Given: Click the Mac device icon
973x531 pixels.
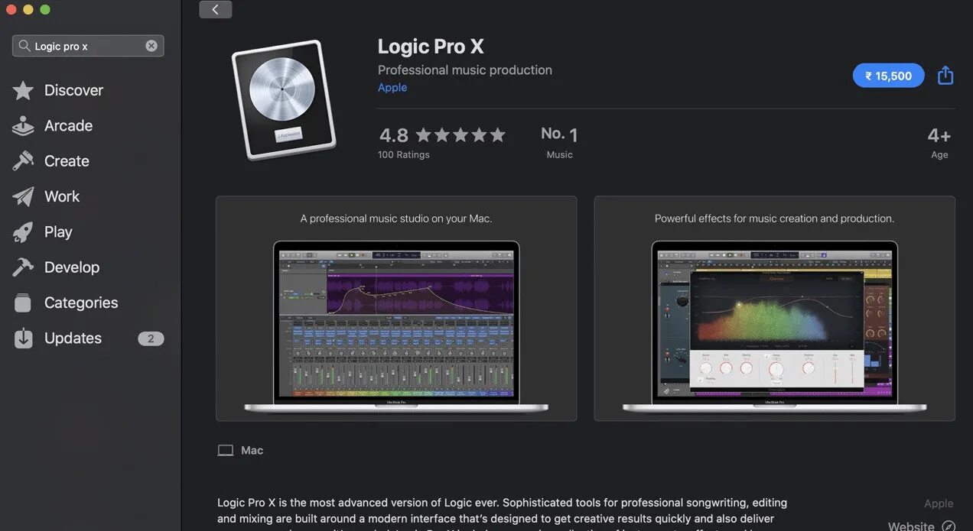Looking at the screenshot, I should (x=226, y=451).
